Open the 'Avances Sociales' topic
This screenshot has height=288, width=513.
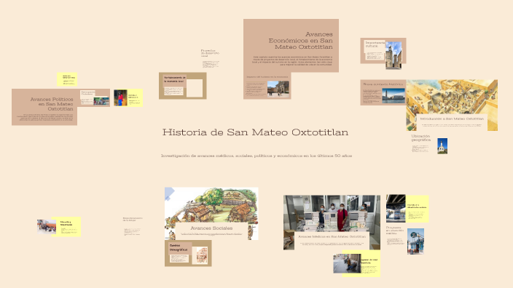[211, 214]
